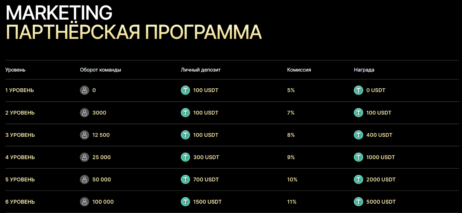The image size is (462, 213).
Task: Click the ПАРТНЁРСКАЯ ПРОГРАММА heading
Action: click(x=134, y=32)
